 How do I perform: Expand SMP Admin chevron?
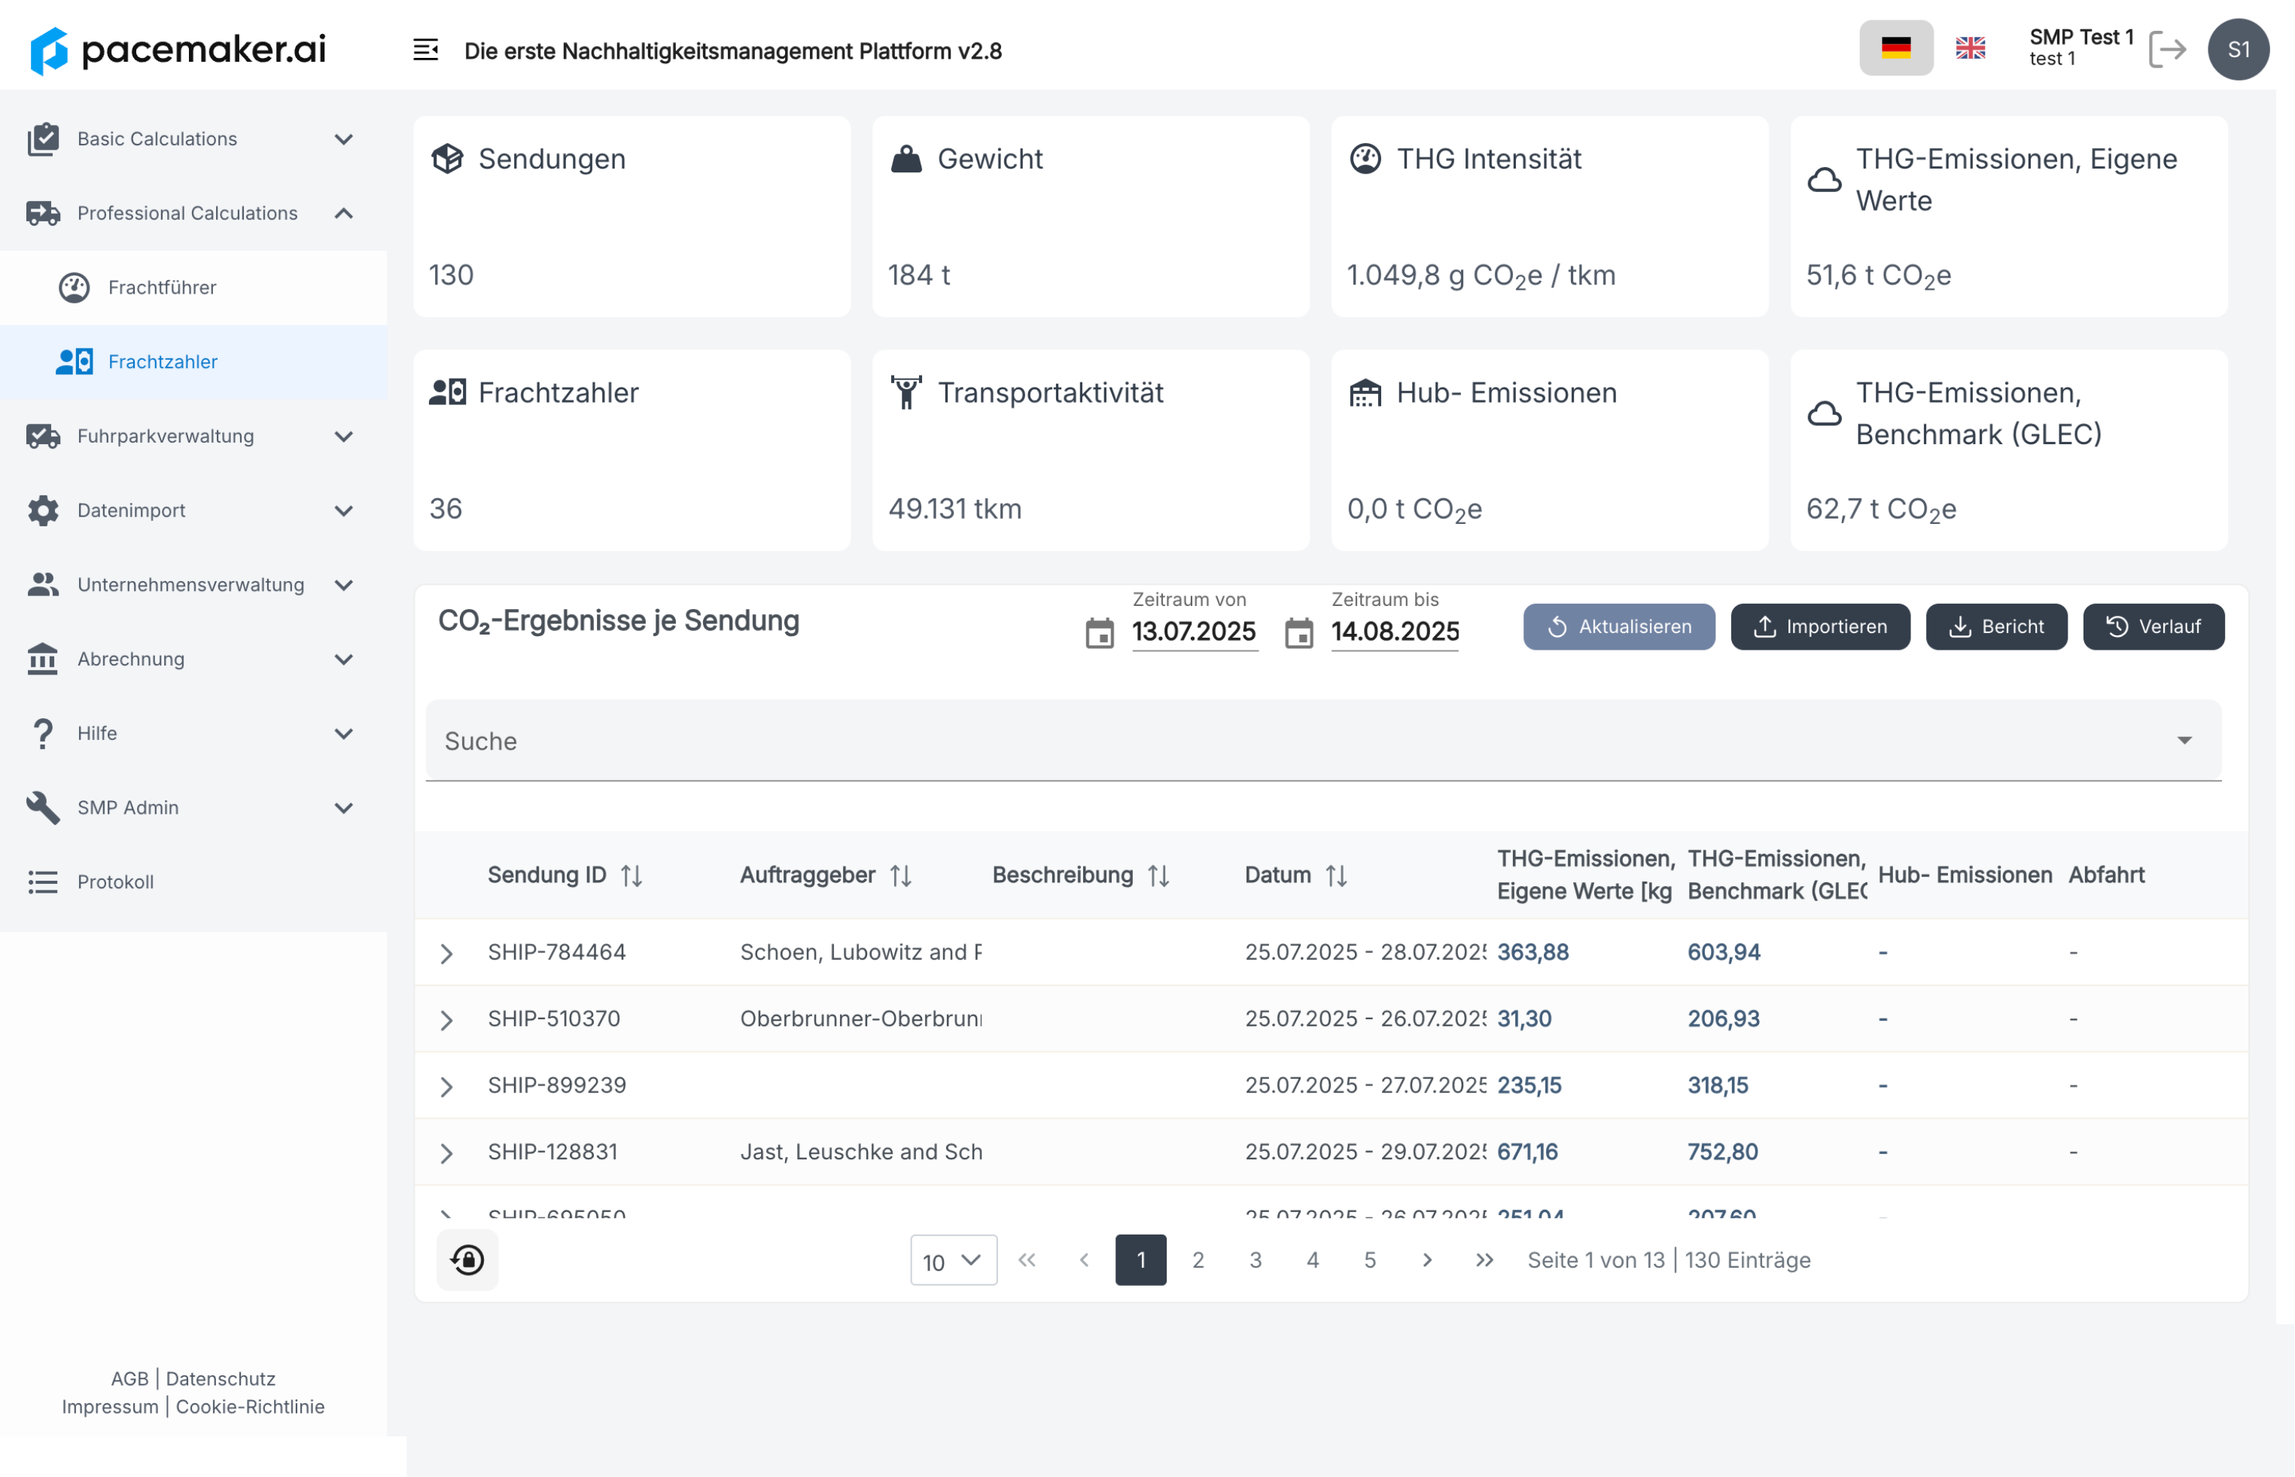point(344,808)
